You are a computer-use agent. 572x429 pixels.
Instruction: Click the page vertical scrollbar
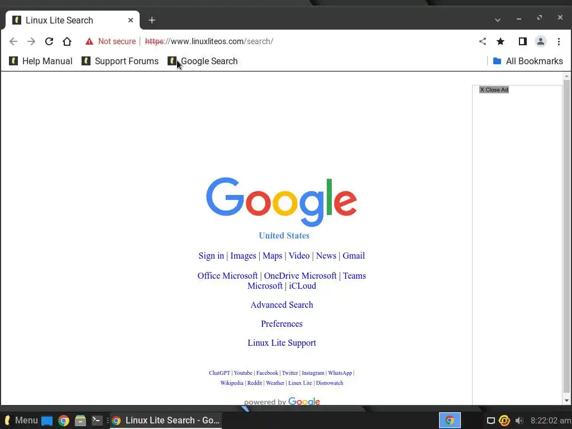coord(566,236)
